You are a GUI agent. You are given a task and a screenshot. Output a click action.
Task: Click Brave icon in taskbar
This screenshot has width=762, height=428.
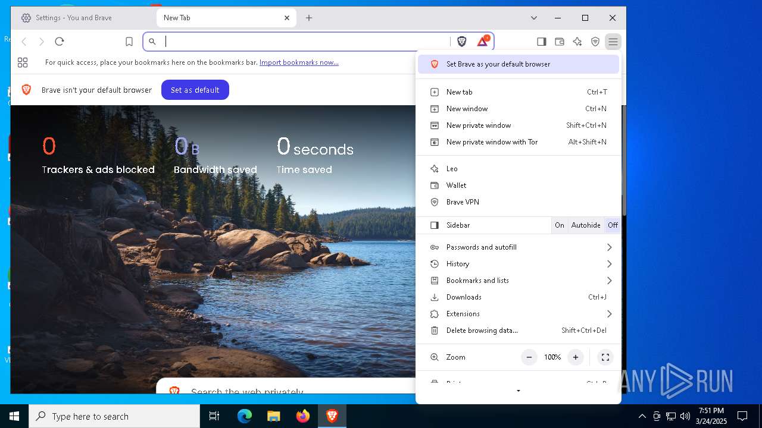click(x=332, y=416)
